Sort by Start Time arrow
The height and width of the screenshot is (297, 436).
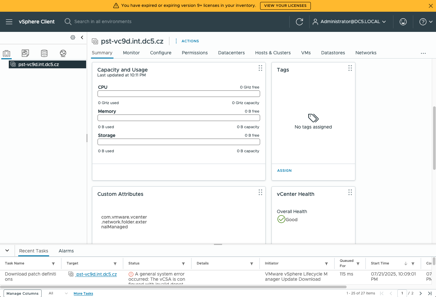click(406, 264)
